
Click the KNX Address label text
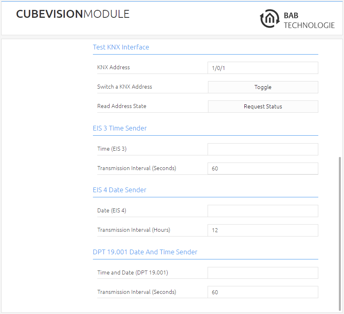coord(113,67)
